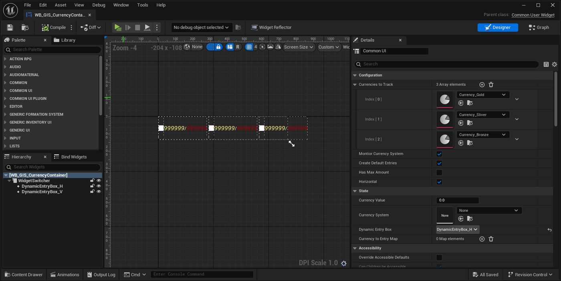Viewport: 561px width, 281px height.
Task: Click the find debug object icon
Action: [x=238, y=28]
